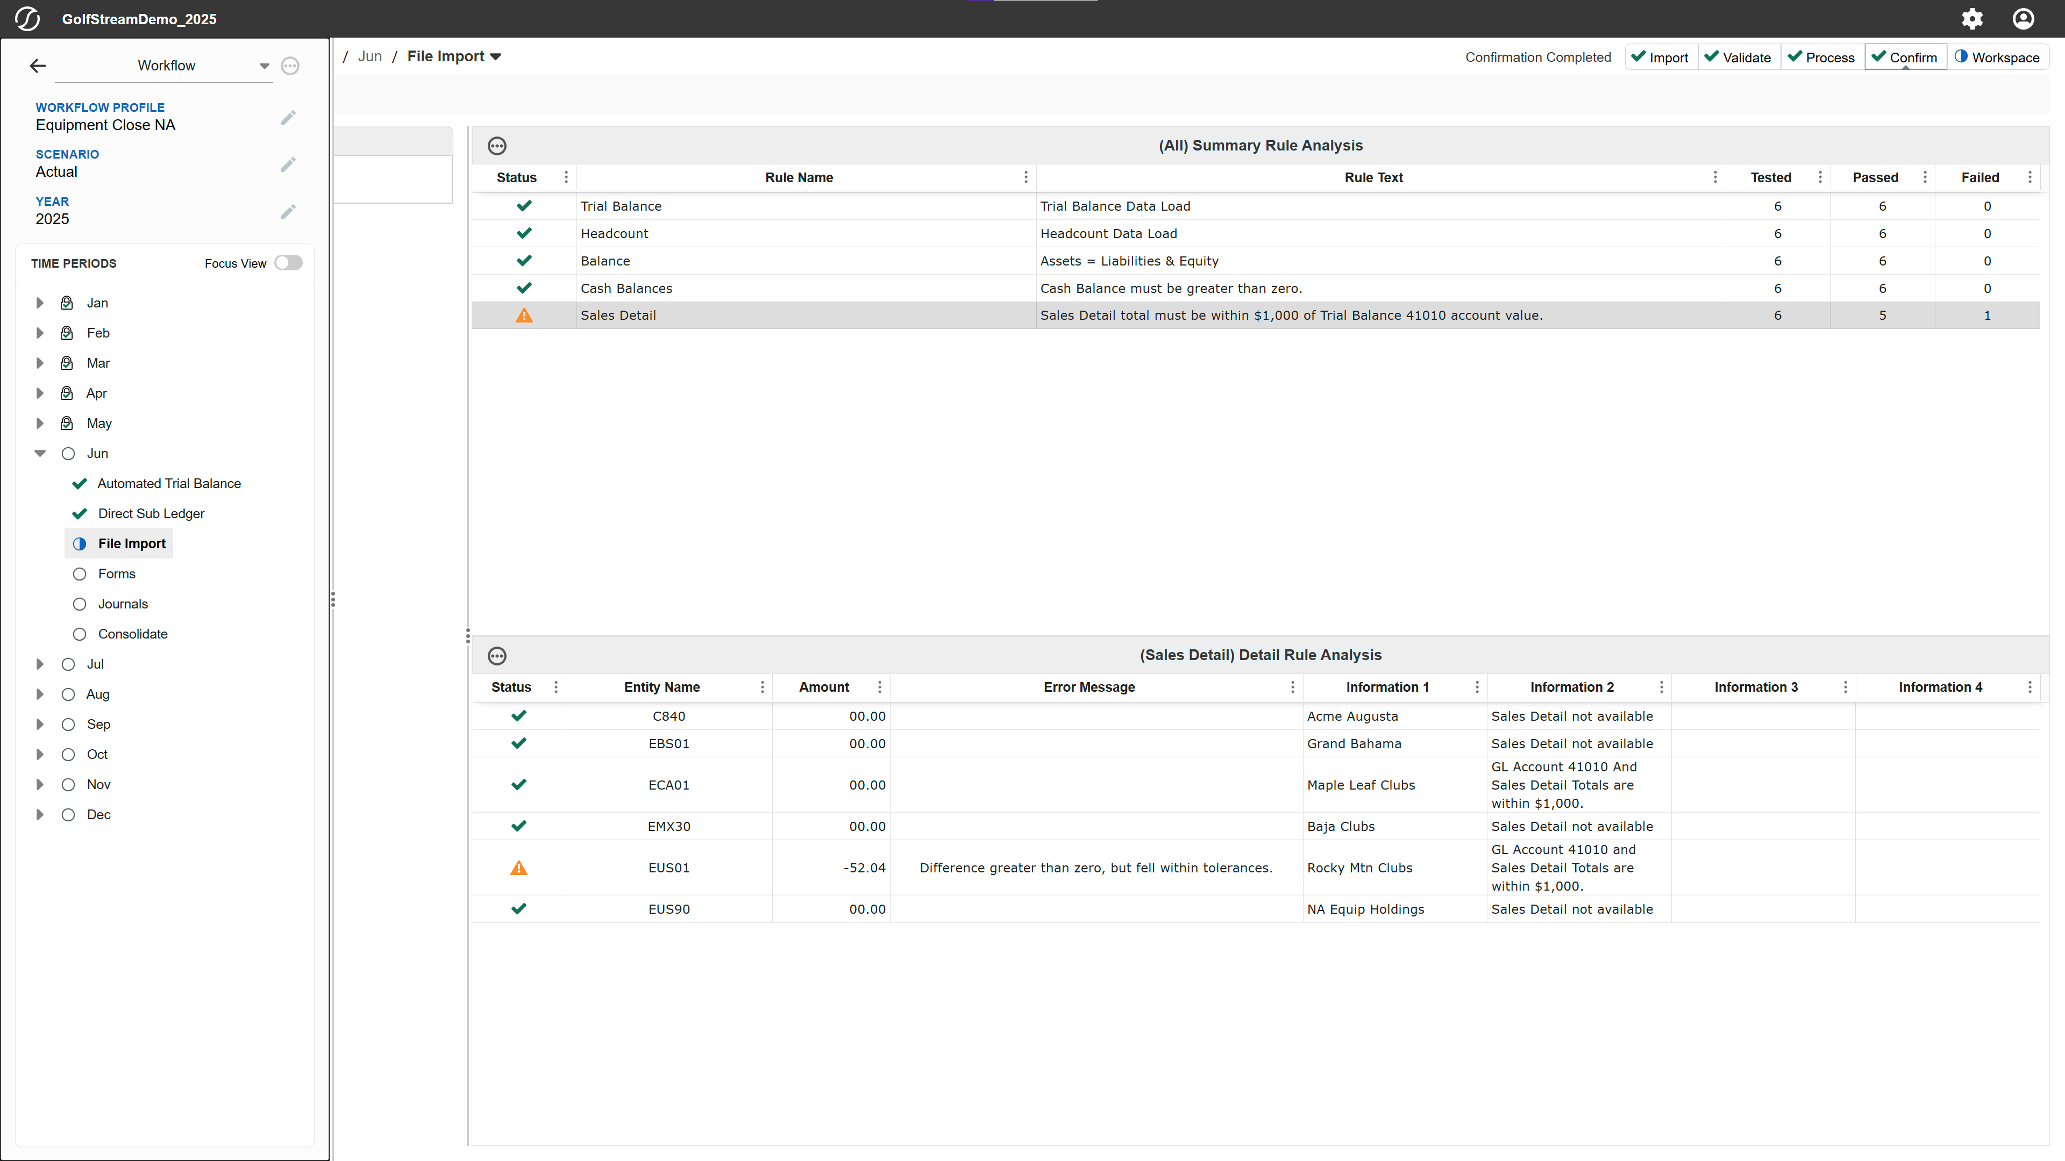Switch to the Workspace step tab
Screen dimensions: 2065x1161
[1998, 57]
